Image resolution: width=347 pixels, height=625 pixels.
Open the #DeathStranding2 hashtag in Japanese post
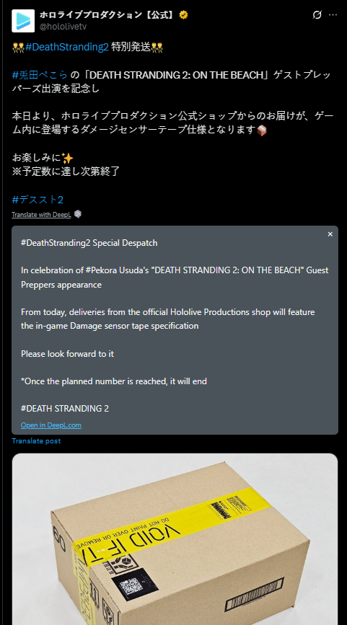(66, 47)
